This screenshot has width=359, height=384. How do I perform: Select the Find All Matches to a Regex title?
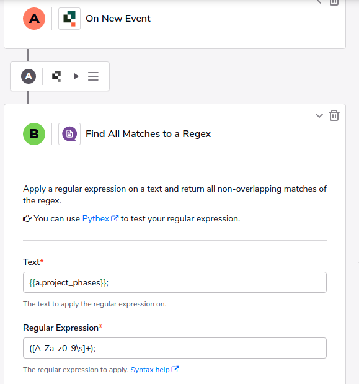point(148,134)
